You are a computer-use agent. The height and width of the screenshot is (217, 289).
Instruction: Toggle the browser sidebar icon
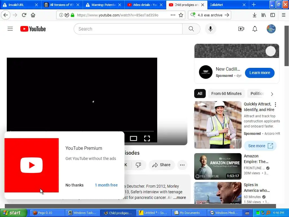tap(273, 15)
